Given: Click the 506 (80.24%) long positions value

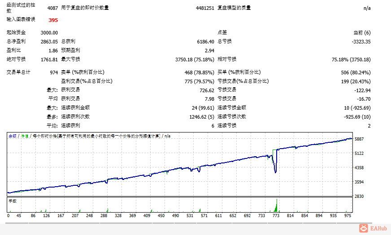Looking at the screenshot, I should (x=356, y=73).
